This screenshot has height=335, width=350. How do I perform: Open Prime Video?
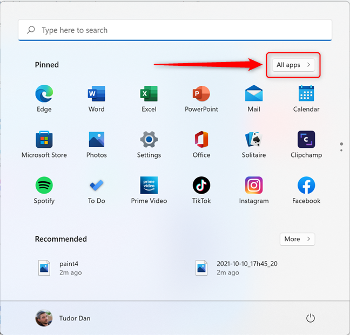[149, 190]
